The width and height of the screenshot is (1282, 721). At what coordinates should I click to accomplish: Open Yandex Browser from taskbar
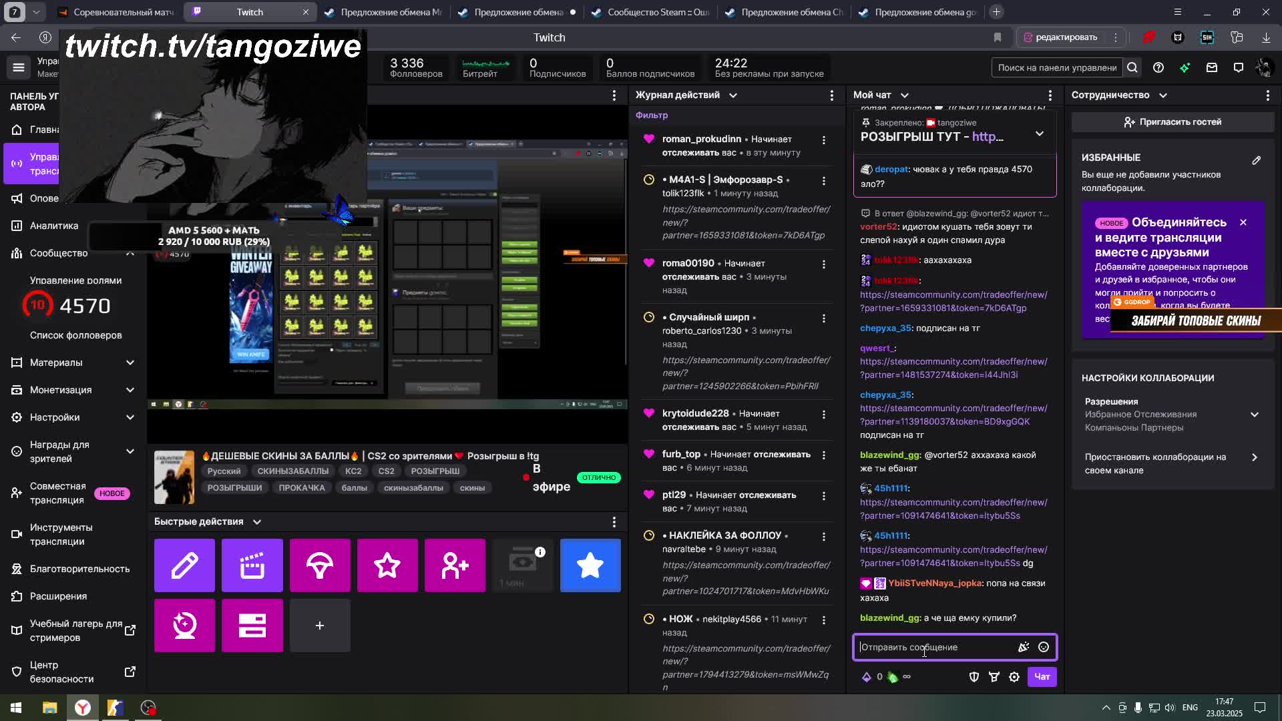(x=83, y=708)
